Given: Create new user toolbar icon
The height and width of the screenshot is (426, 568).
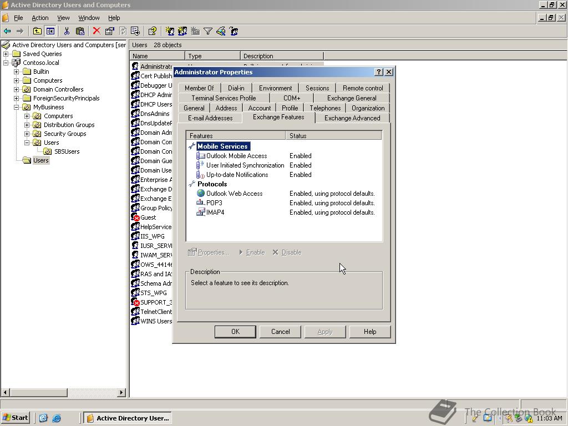Looking at the screenshot, I should (x=170, y=31).
